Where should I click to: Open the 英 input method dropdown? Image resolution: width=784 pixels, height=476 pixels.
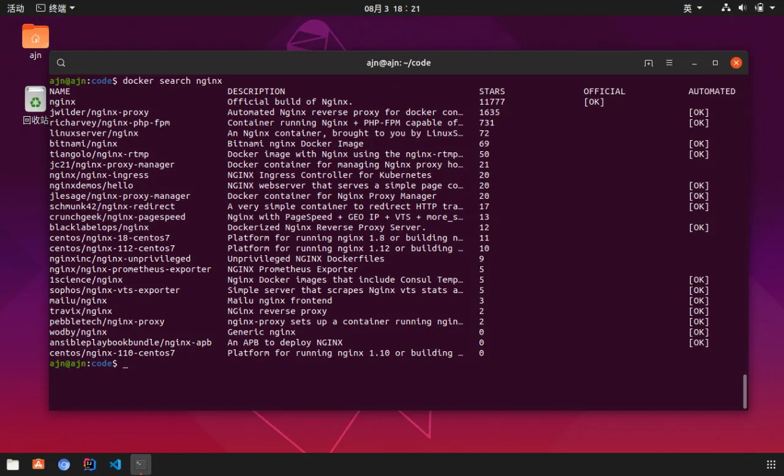[693, 8]
